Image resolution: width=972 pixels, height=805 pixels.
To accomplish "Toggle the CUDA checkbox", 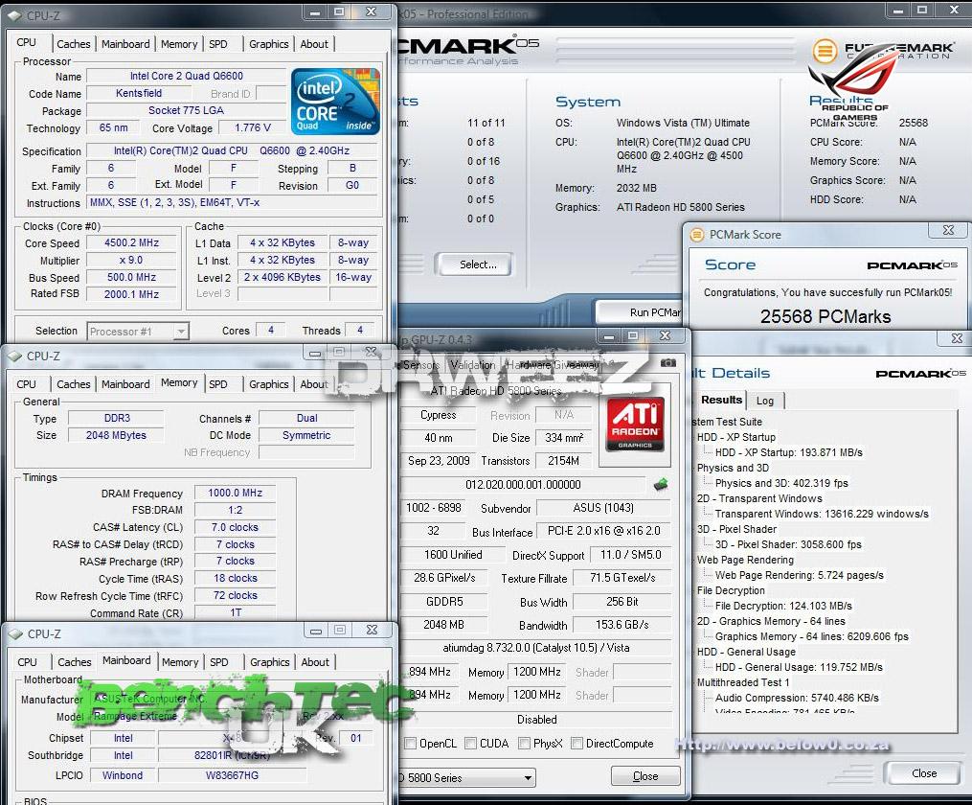I will [470, 743].
